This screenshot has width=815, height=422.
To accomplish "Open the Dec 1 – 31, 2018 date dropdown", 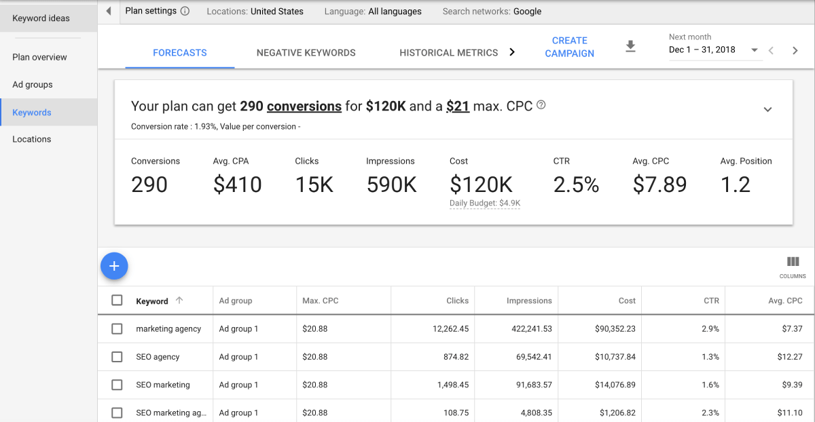I will pyautogui.click(x=754, y=49).
